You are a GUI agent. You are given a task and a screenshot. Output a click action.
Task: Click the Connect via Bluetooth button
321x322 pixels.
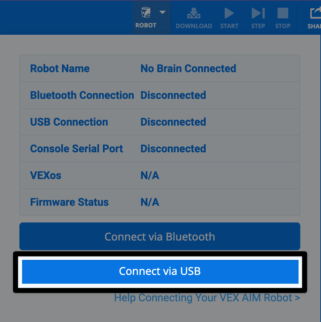click(160, 236)
